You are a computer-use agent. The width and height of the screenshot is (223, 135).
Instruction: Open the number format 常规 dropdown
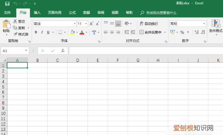pos(204,23)
